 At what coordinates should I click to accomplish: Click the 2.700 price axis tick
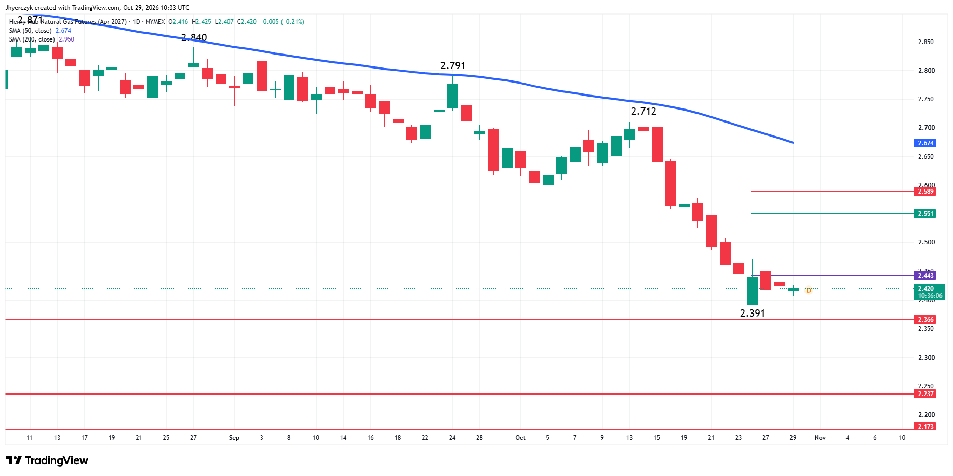click(925, 128)
